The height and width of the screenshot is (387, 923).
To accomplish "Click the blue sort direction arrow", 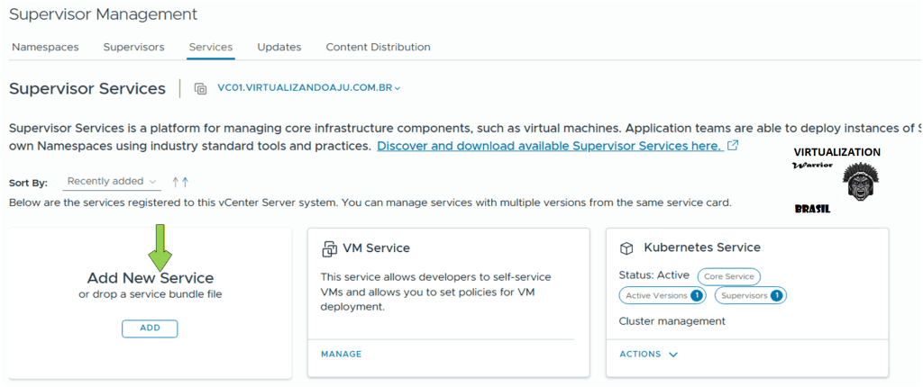I will [x=185, y=182].
